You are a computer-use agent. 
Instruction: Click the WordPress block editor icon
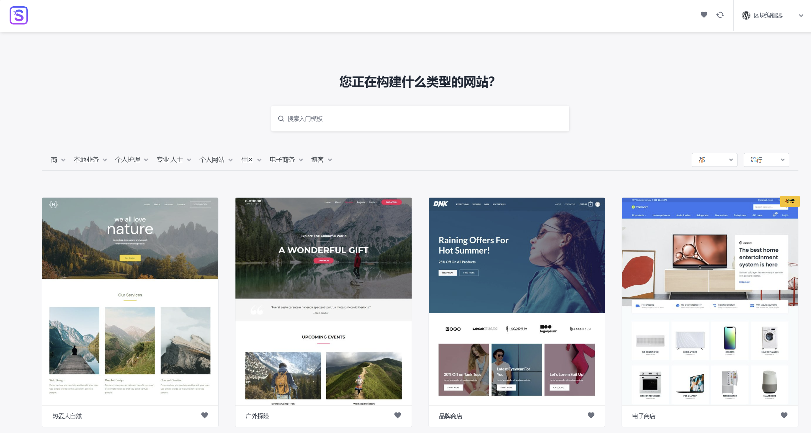[747, 15]
